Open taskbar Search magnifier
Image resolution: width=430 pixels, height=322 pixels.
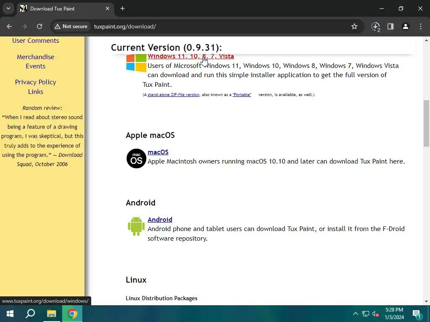click(x=30, y=314)
